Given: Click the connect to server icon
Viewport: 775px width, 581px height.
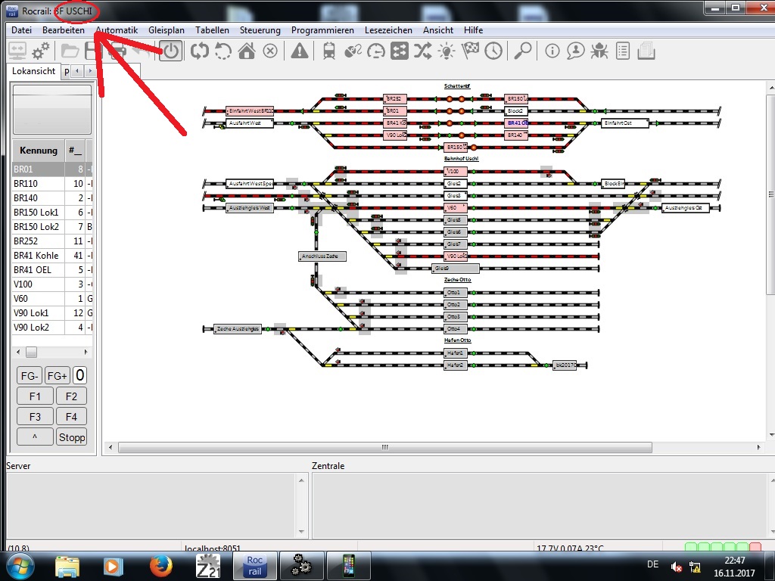Looking at the screenshot, I should 17,51.
